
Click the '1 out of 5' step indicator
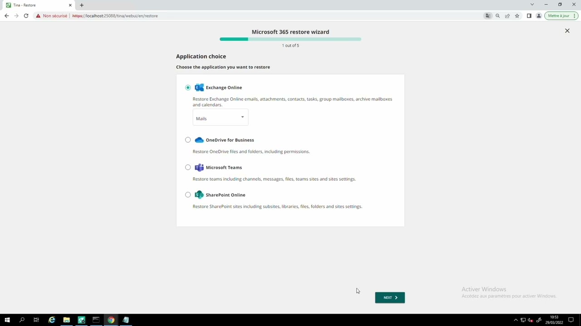[x=290, y=45]
